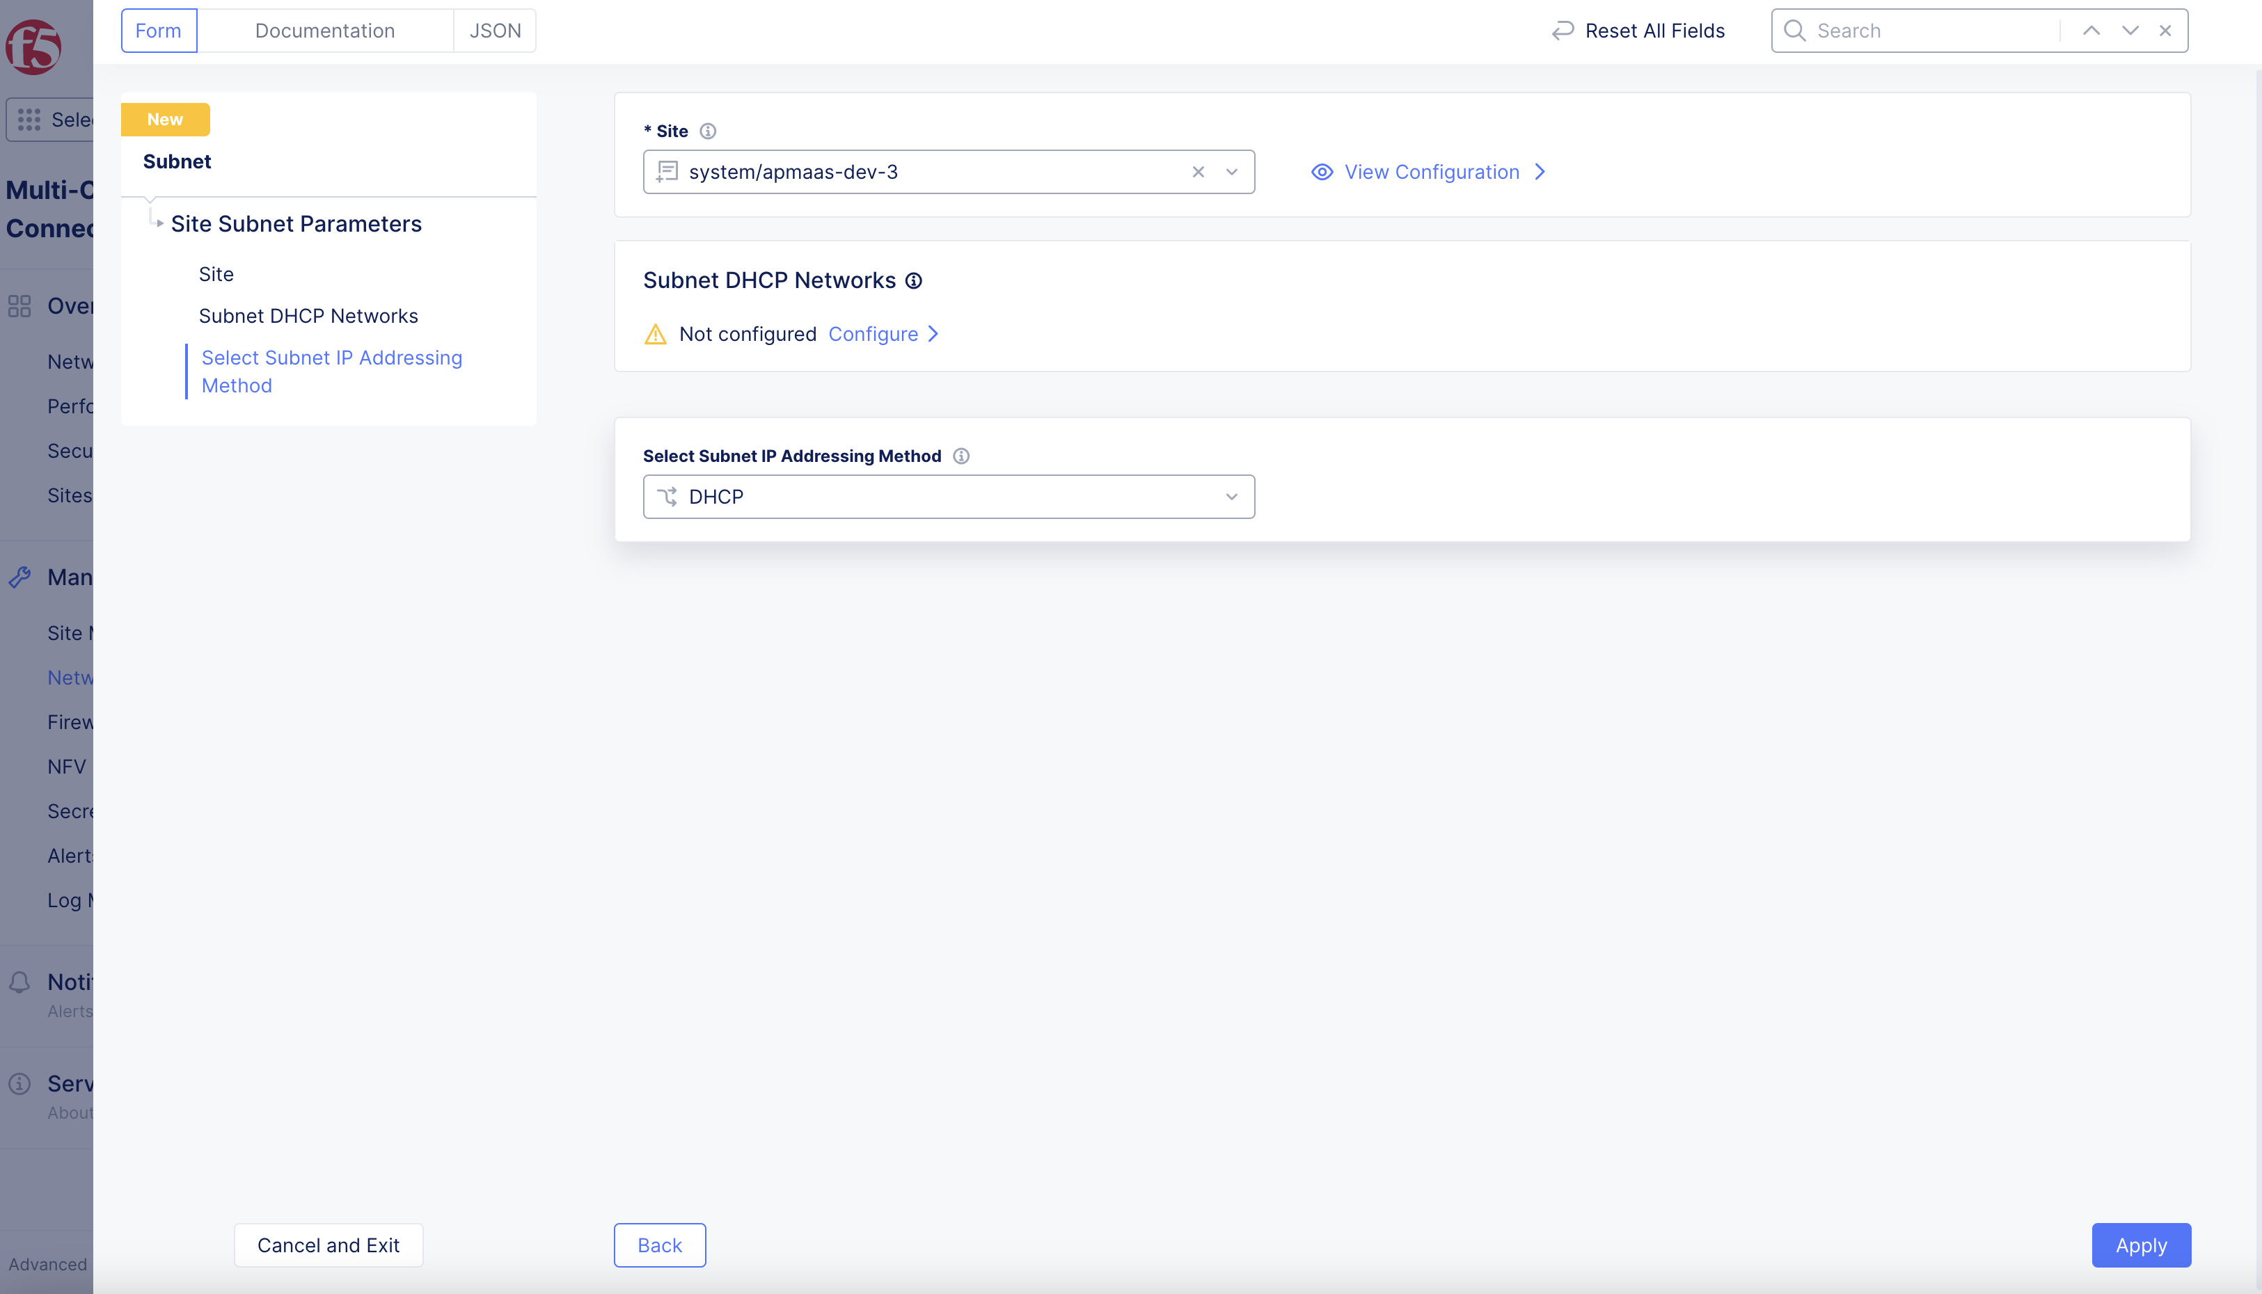Click the system/apmaas-dev-3 site value
Screen dimensions: 2262x1294
pos(793,173)
